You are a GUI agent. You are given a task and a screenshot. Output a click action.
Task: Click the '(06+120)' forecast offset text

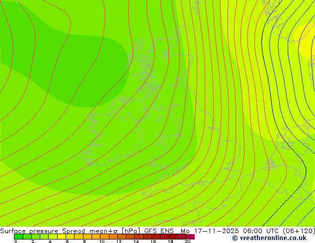299,231
